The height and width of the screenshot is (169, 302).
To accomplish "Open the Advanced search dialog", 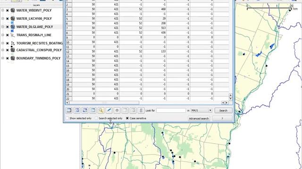I will (199, 119).
